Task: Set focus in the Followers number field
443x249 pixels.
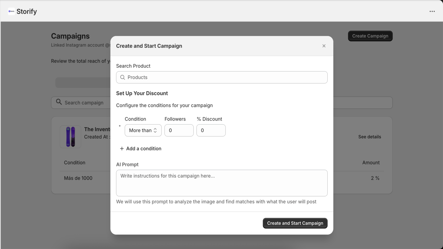Action: (x=179, y=130)
